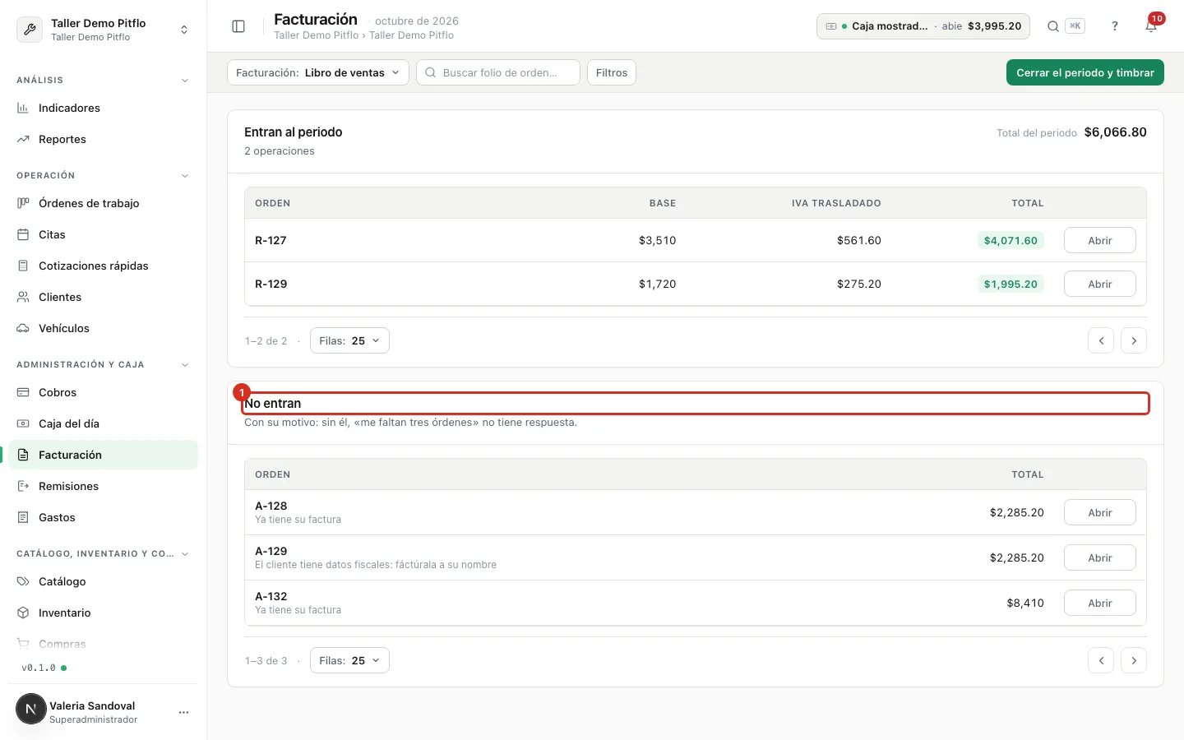Click Valeria Sandoval avatar
Viewport: 1184px width, 740px height.
(x=31, y=709)
